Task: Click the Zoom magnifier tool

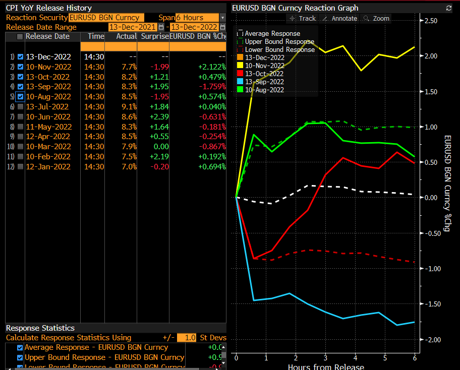Action: tap(376, 18)
